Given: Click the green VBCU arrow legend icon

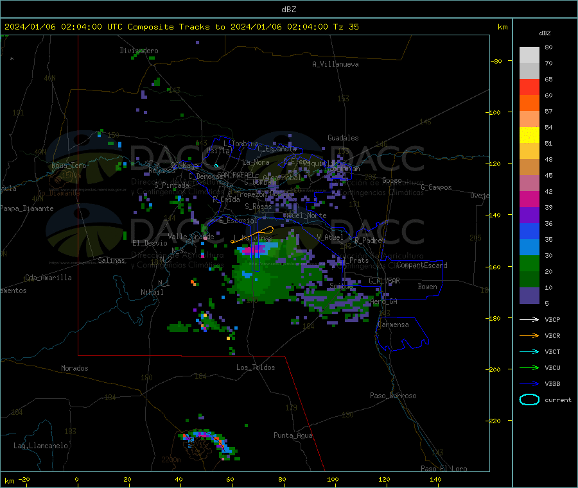Looking at the screenshot, I should click(529, 367).
